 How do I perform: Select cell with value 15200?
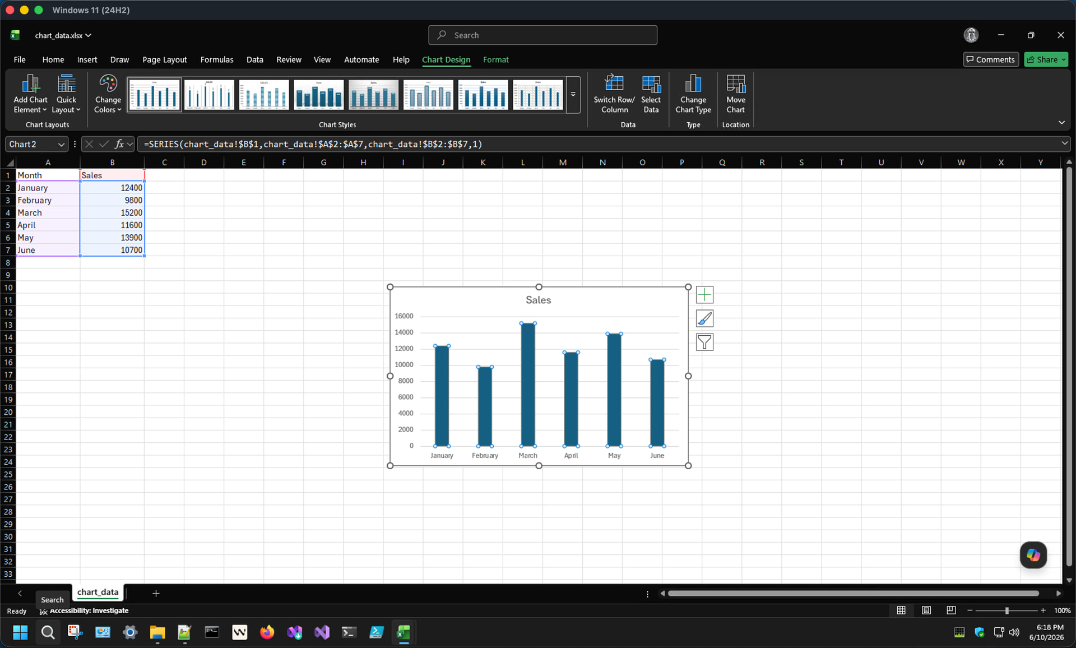[x=112, y=212]
